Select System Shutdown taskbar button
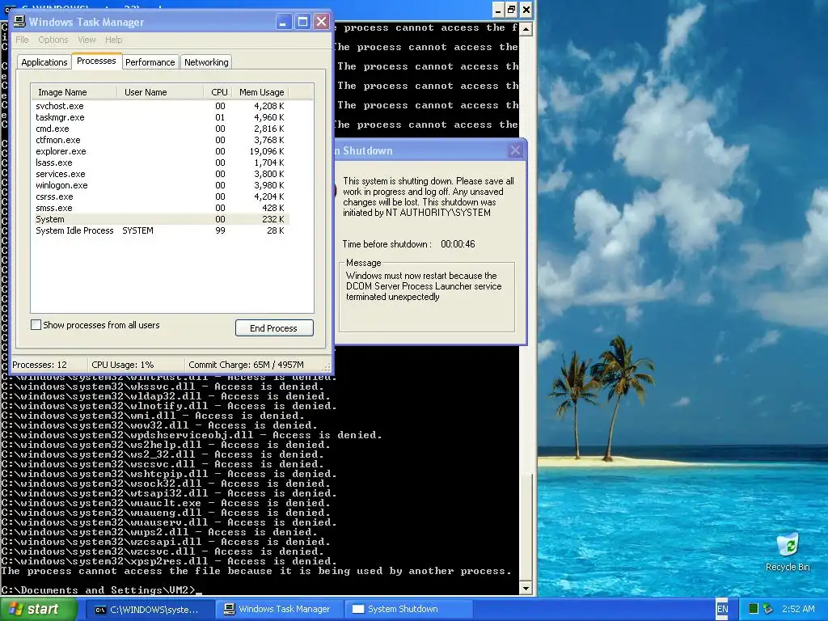Viewport: 828px width, 621px height. click(408, 610)
